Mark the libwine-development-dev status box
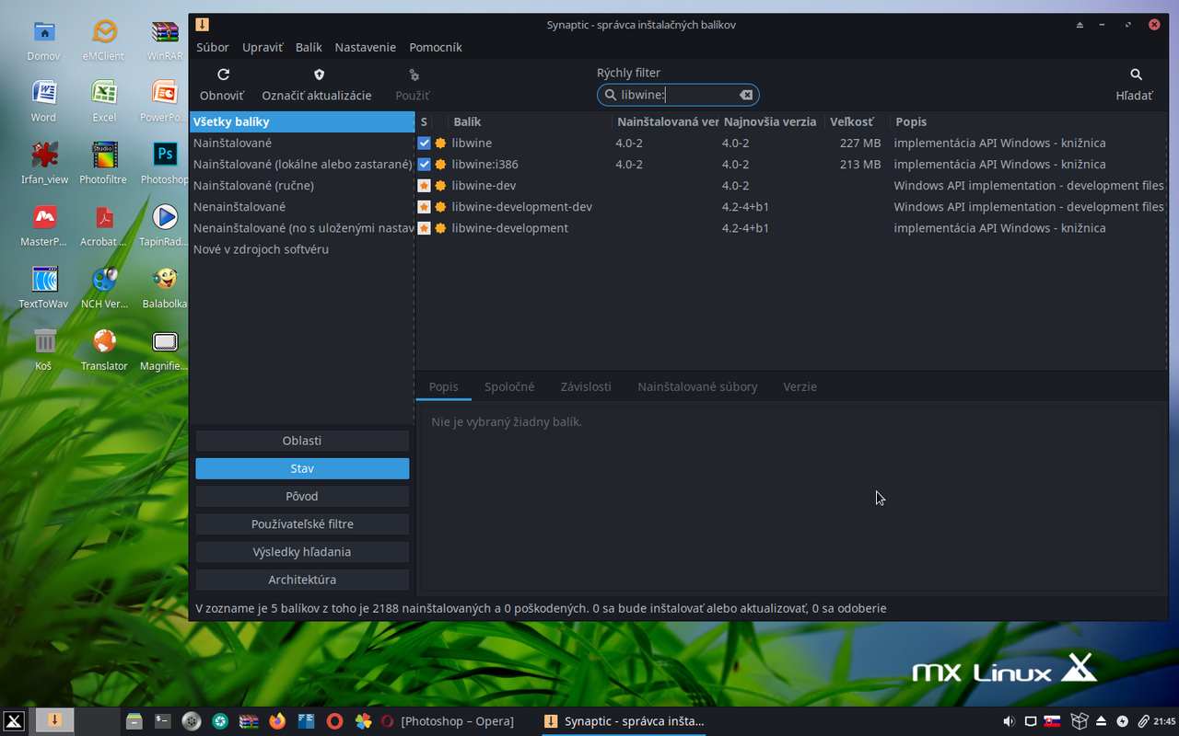This screenshot has width=1179, height=736. 424,207
